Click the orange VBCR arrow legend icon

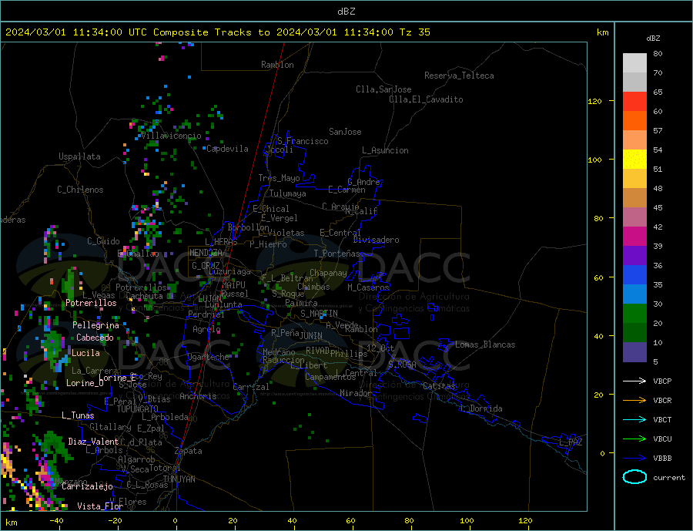(634, 401)
